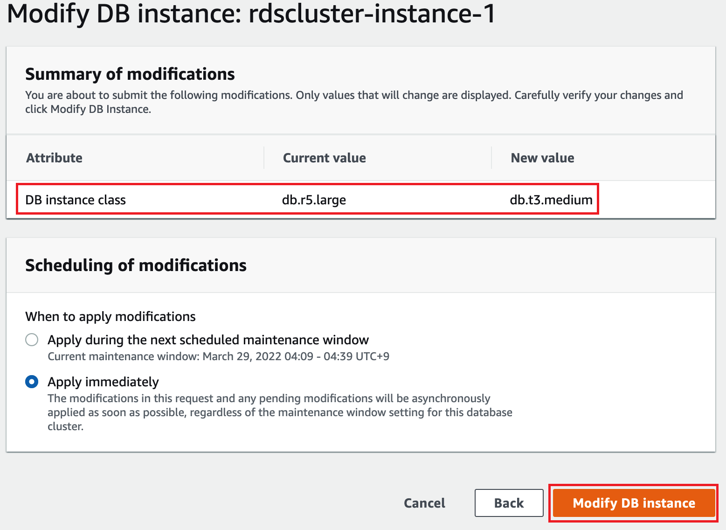Image resolution: width=726 pixels, height=530 pixels.
Task: Select the Apply immediately option
Action: point(32,382)
